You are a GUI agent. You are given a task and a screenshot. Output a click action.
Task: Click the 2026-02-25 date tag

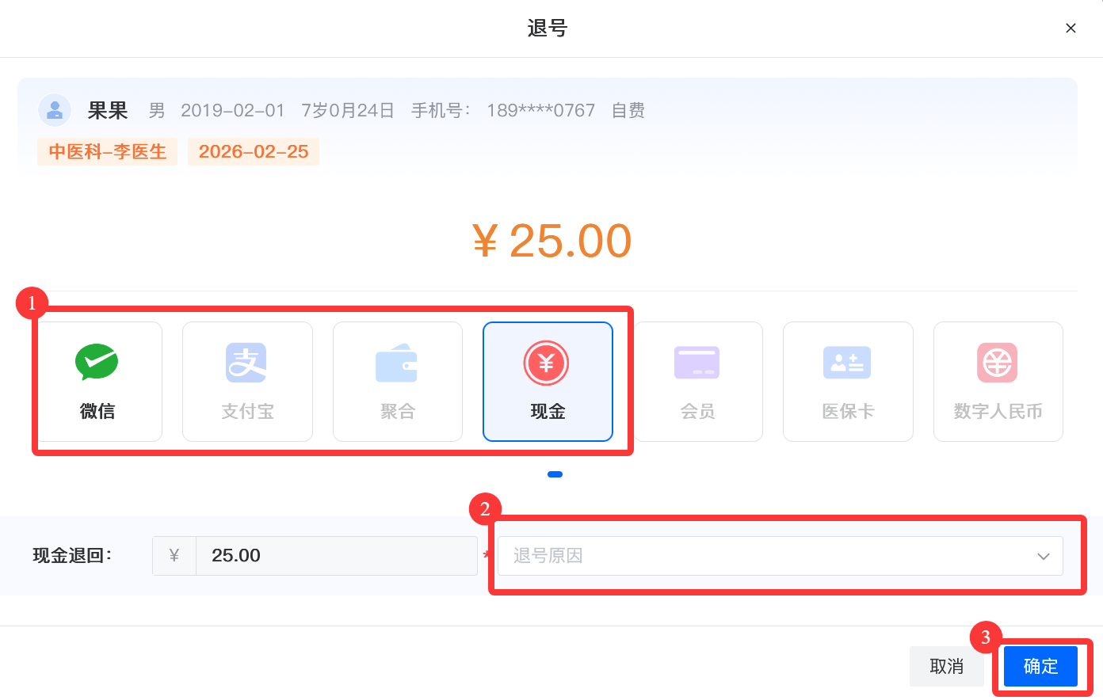pyautogui.click(x=254, y=151)
